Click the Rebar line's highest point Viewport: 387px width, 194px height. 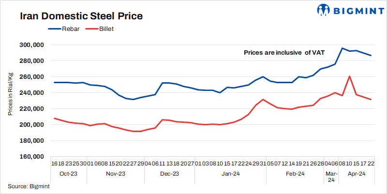[x=342, y=48]
